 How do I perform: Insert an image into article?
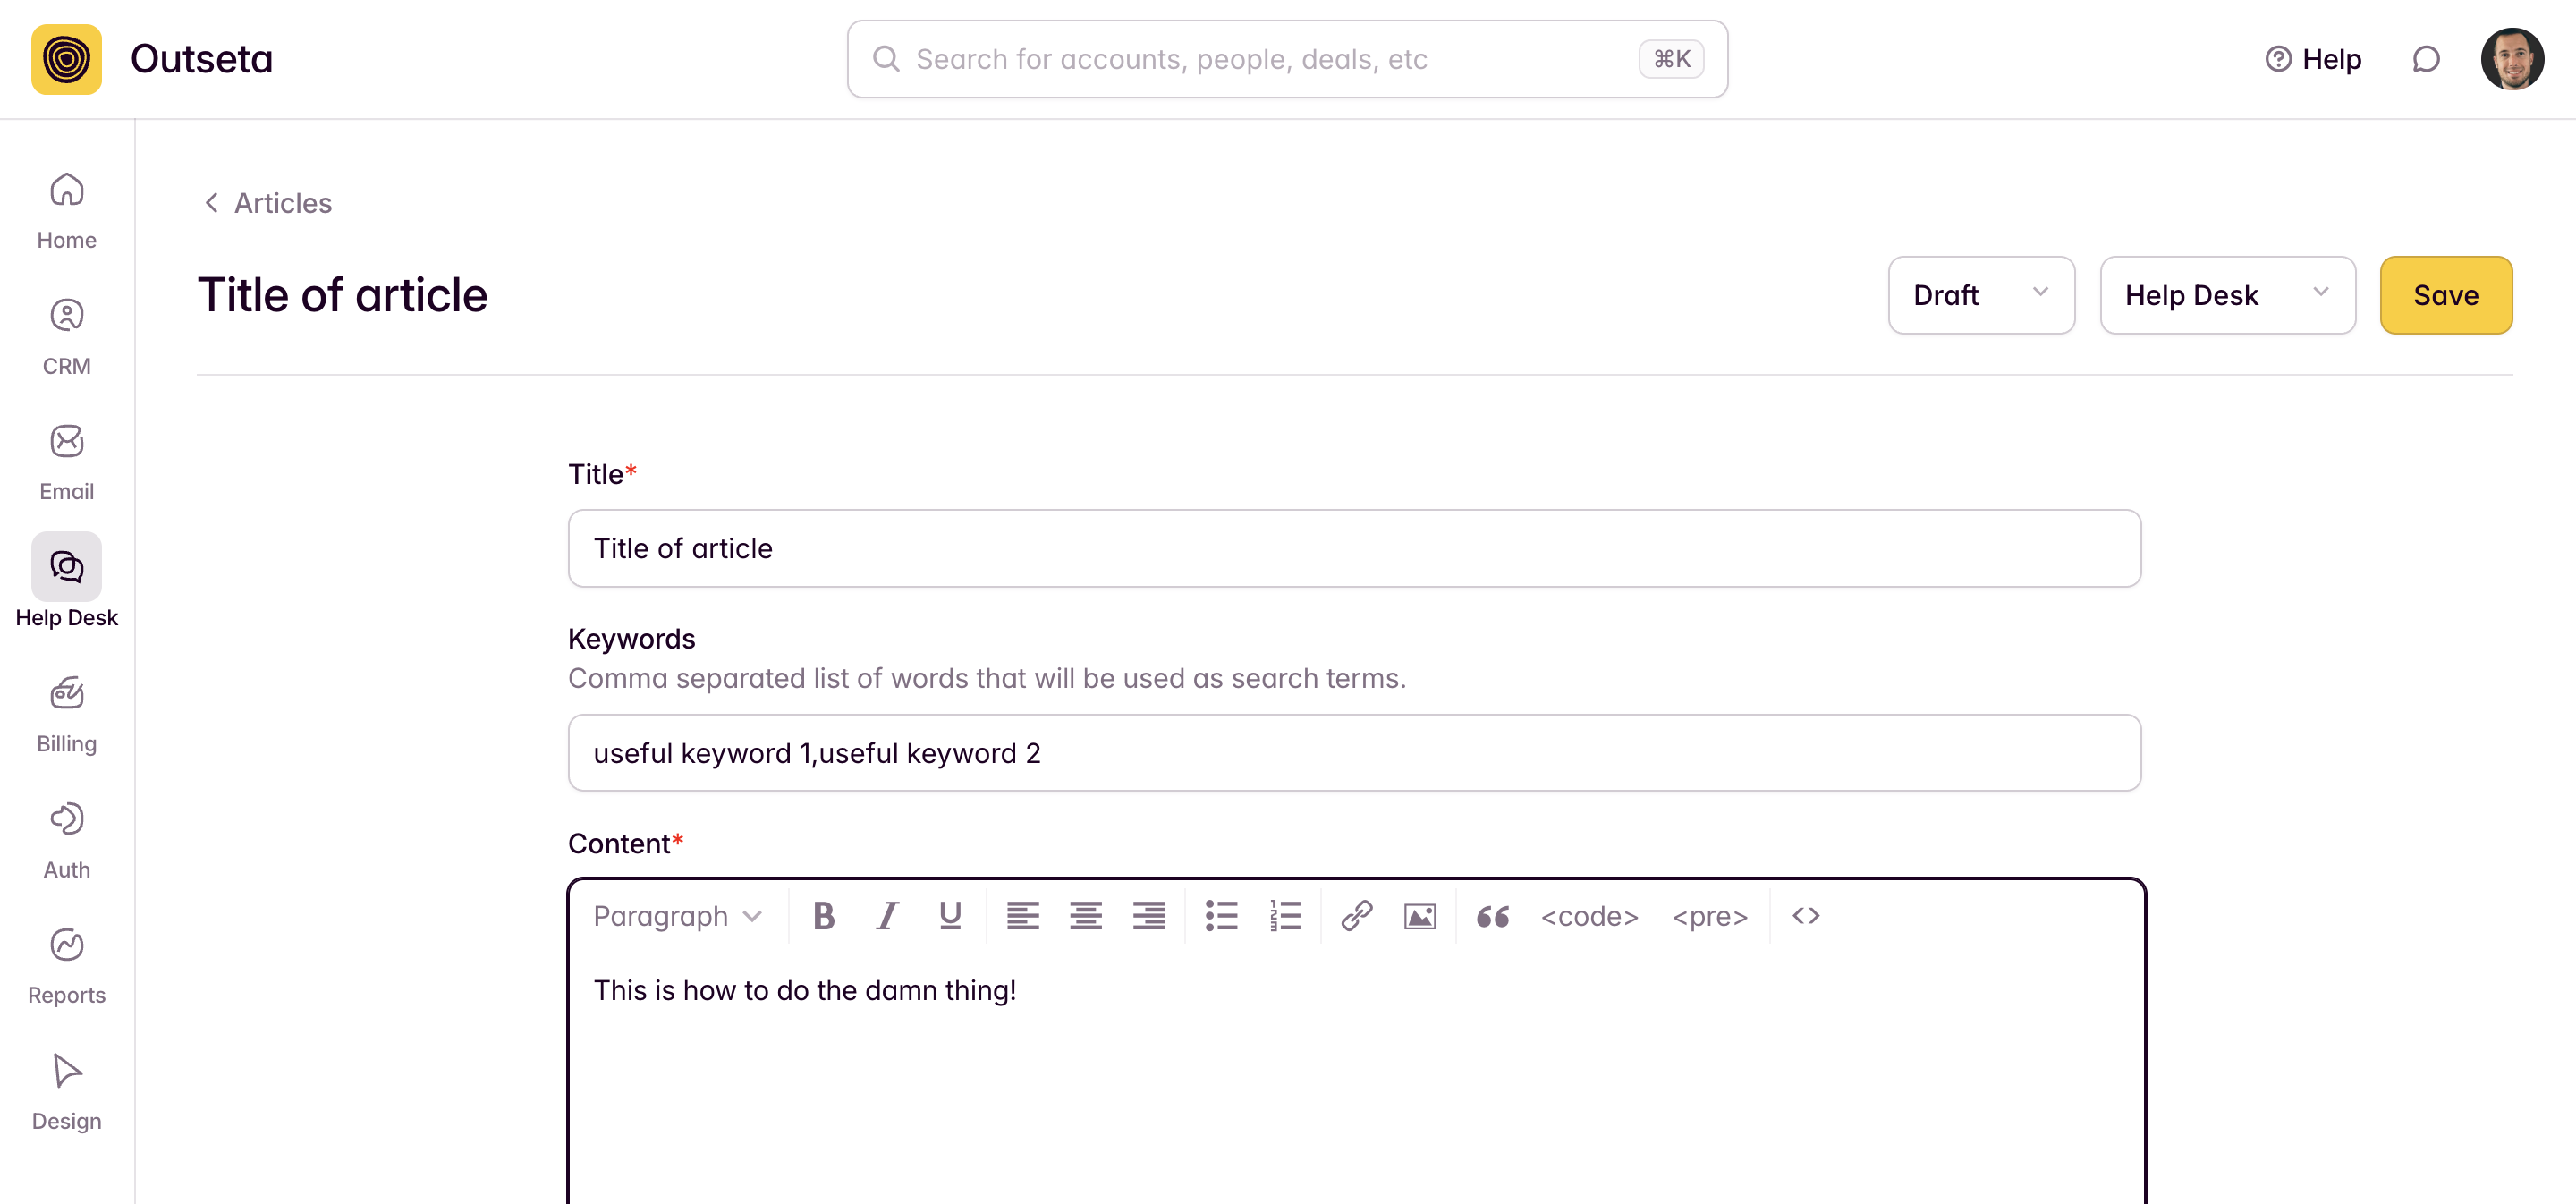pos(1419,916)
